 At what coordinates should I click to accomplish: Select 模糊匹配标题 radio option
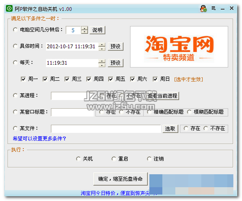click(205, 112)
